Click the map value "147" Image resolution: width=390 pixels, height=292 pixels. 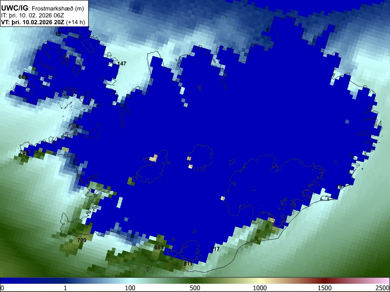(x=122, y=64)
